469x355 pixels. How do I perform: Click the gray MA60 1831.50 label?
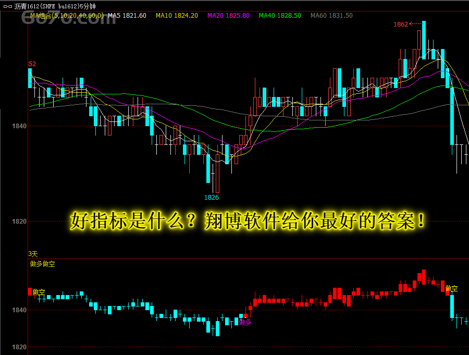331,16
